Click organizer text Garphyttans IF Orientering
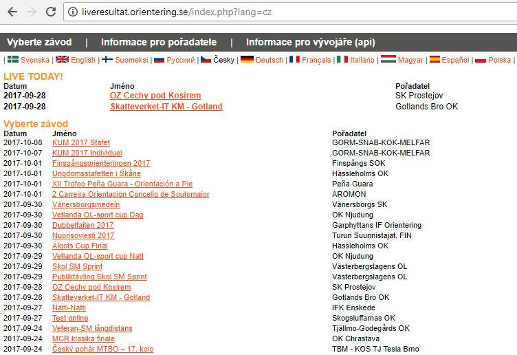Screen dimensions: 517x355 coord(377,225)
